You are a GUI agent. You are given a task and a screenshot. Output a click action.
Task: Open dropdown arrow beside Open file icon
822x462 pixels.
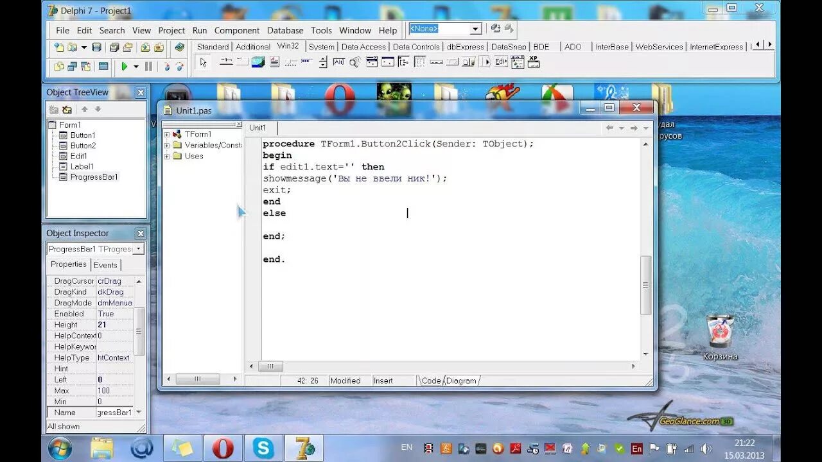click(x=84, y=47)
